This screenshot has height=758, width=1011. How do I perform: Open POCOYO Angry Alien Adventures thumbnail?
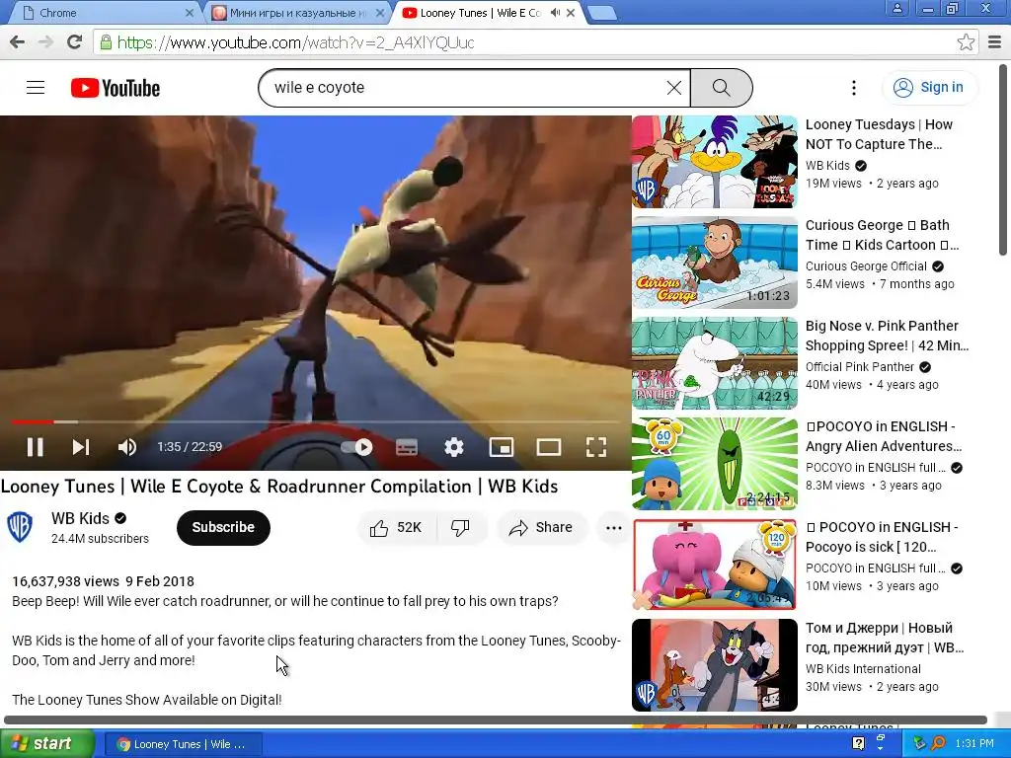point(715,464)
